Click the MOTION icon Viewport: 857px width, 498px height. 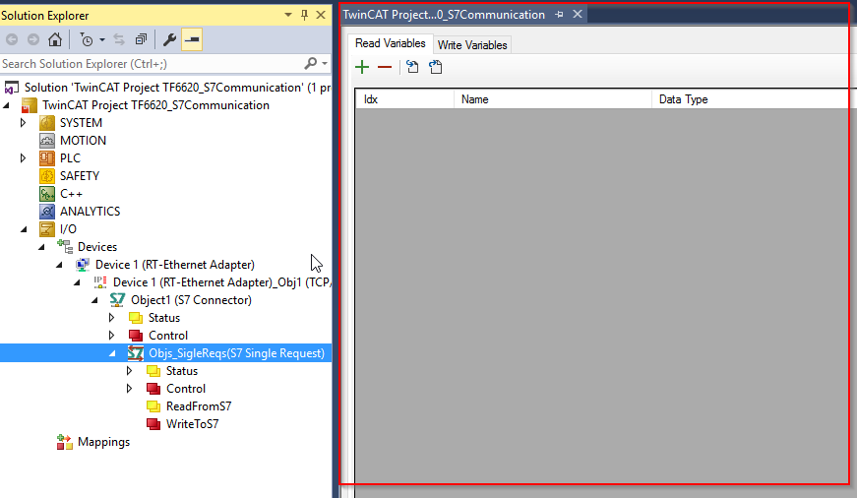pyautogui.click(x=47, y=141)
